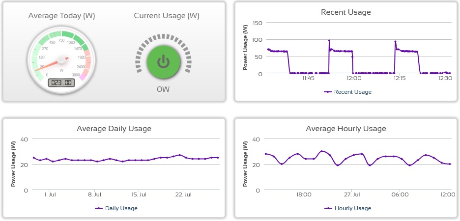The height and width of the screenshot is (221, 460).
Task: Select the 22. Jul date axis label
Action: [183, 194]
